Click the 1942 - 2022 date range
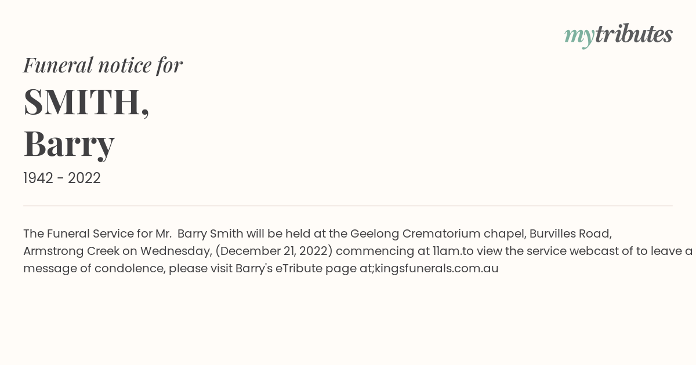The height and width of the screenshot is (365, 696). point(62,178)
